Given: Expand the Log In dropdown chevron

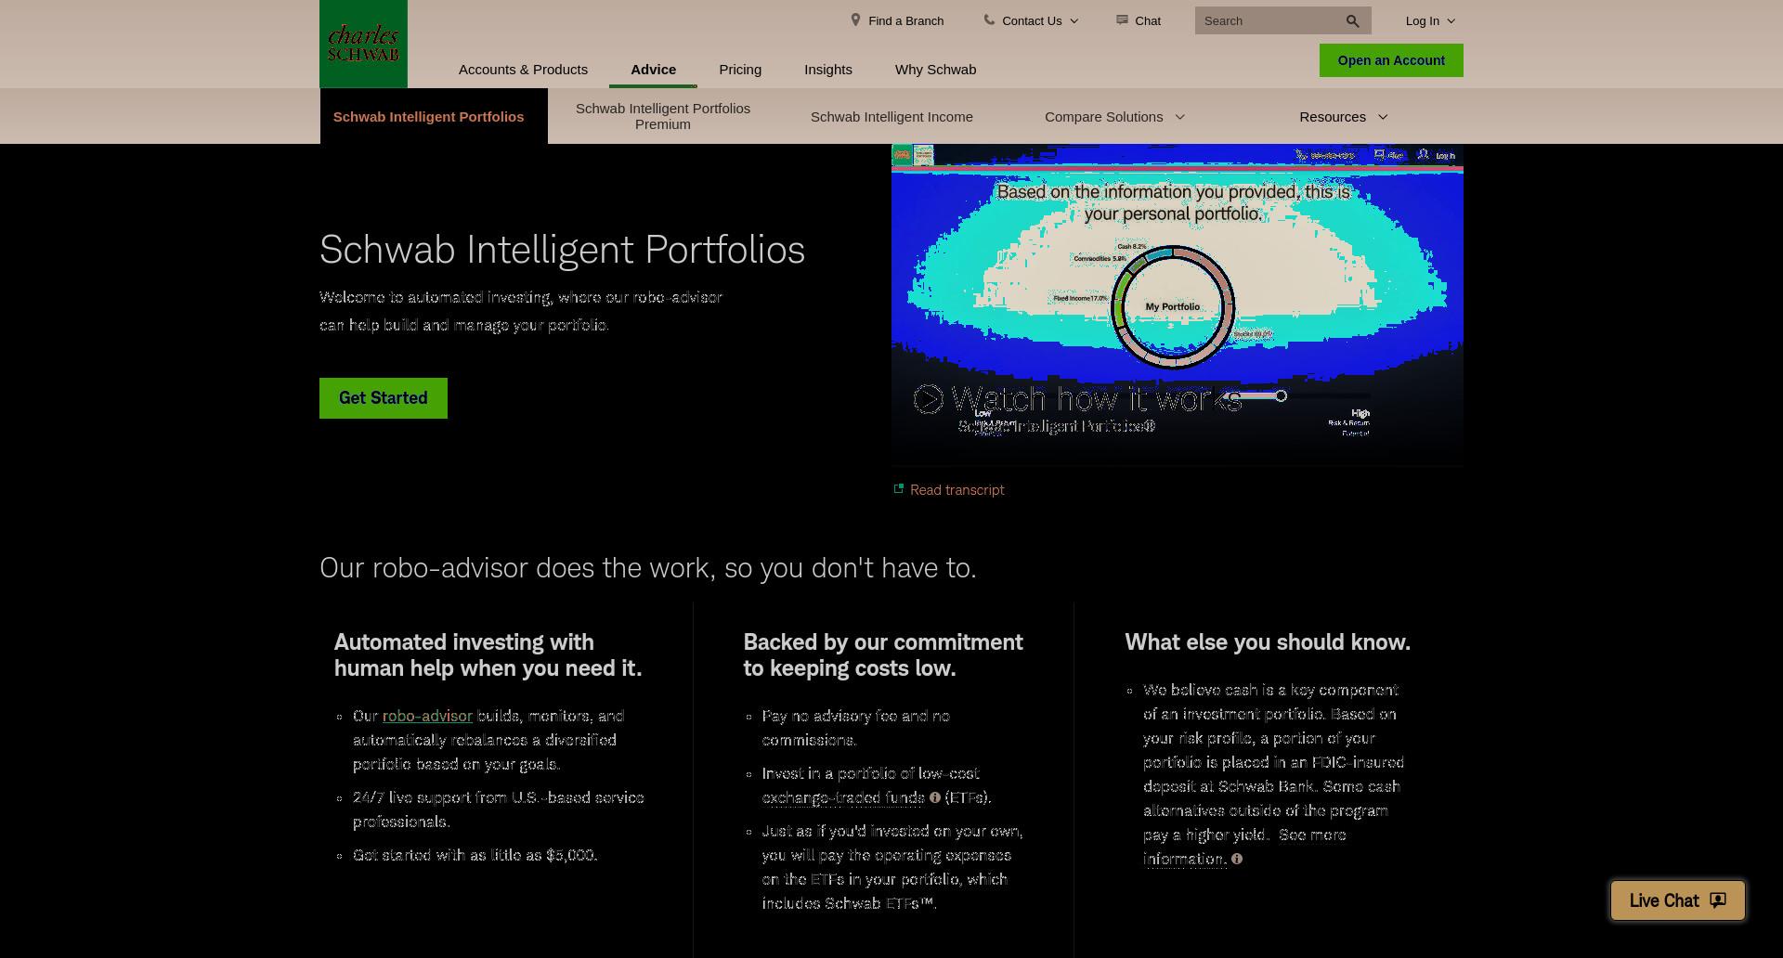Looking at the screenshot, I should point(1451,21).
